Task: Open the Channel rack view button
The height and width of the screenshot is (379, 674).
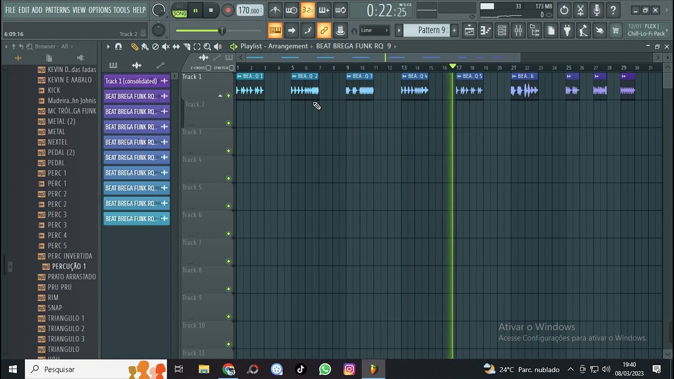Action: click(502, 31)
